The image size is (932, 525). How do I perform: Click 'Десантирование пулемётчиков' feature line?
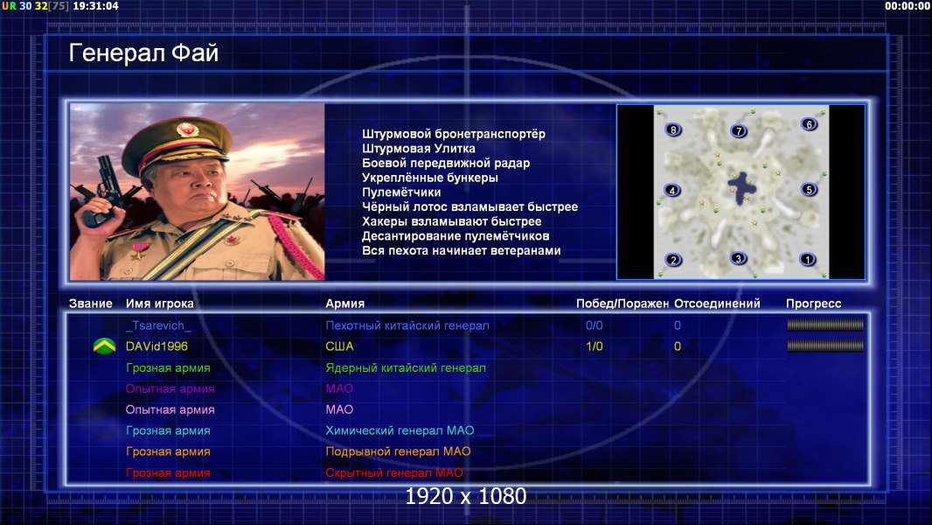pyautogui.click(x=456, y=236)
